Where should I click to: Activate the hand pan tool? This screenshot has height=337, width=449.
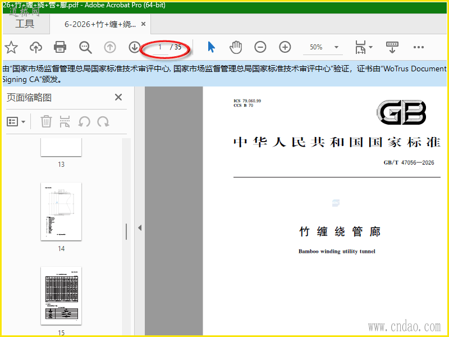point(236,47)
